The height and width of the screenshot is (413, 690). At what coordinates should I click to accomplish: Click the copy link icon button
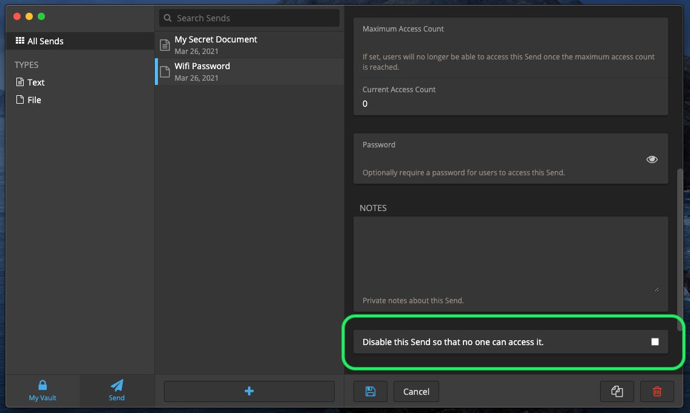(x=617, y=391)
